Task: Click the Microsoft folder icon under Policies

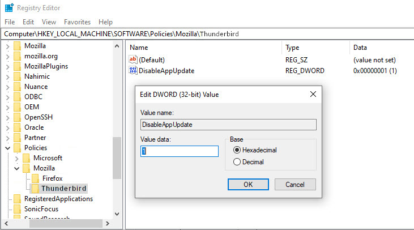Action: click(26, 158)
